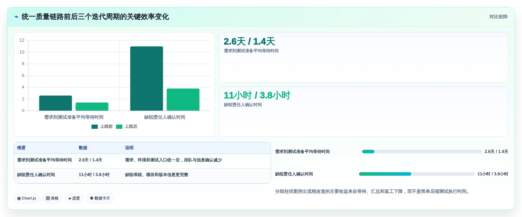Click the 对比矩阵 label in the header
522x217 pixels.
[498, 17]
